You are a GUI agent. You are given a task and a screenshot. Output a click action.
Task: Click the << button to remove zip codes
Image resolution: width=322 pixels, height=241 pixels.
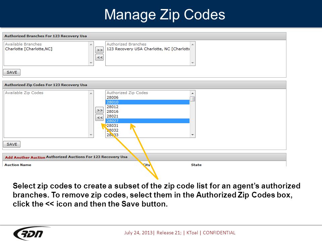[99, 117]
